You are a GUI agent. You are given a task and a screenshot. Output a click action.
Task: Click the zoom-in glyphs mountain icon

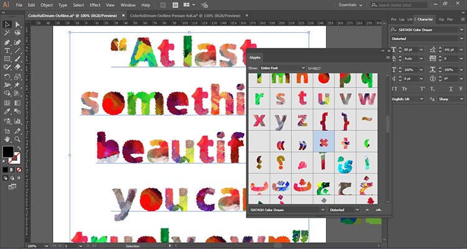[377, 210]
